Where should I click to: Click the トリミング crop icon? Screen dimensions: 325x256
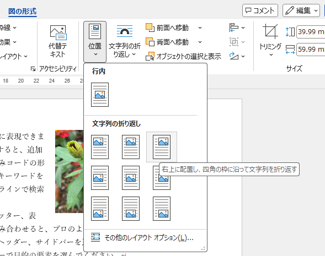270,31
